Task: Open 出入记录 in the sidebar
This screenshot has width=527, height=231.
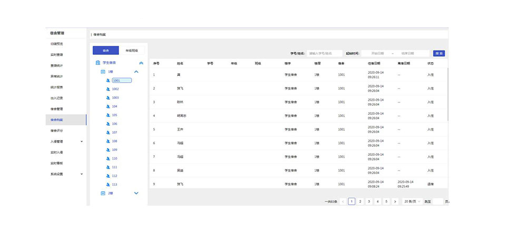Action: click(x=57, y=98)
